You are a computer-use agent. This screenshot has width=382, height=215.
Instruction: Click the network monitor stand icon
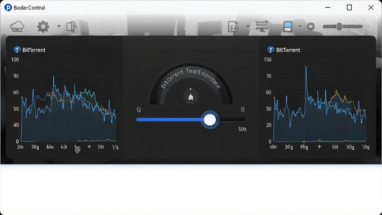click(x=262, y=27)
